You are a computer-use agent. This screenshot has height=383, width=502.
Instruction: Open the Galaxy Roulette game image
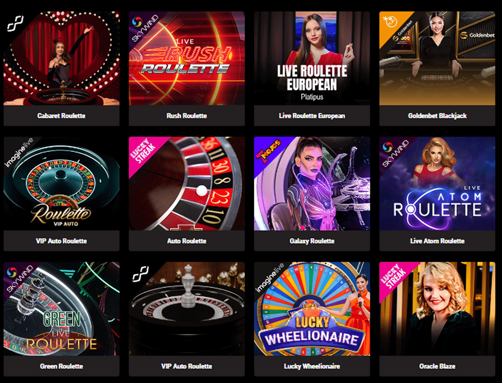point(312,183)
